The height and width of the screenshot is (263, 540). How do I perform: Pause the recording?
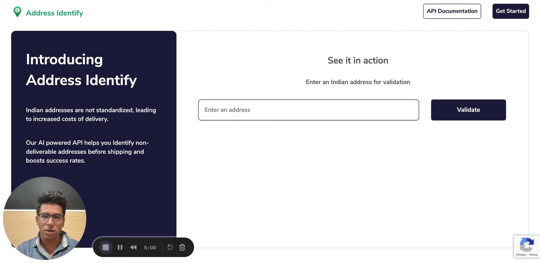[x=120, y=247]
